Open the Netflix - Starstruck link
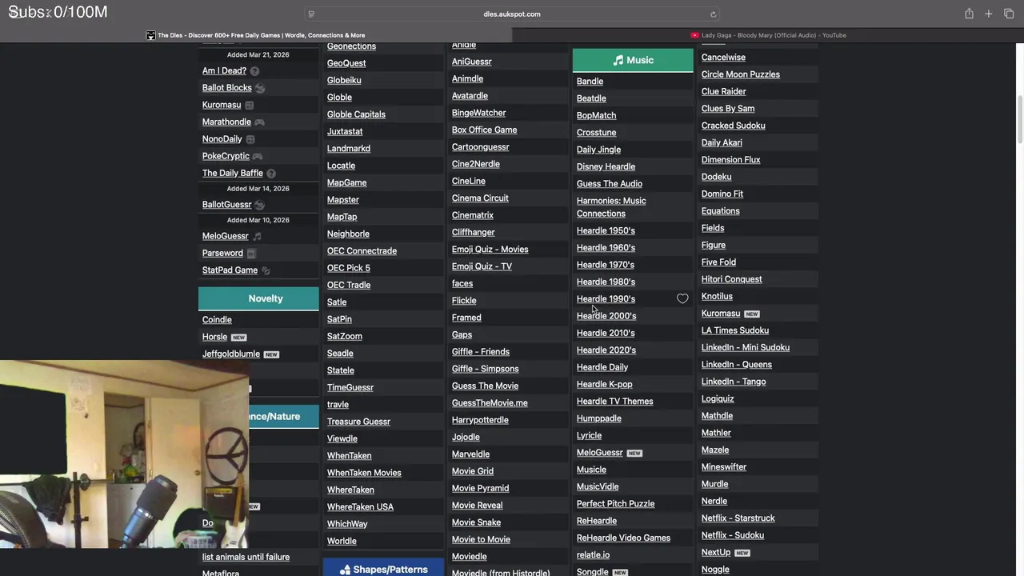Viewport: 1024px width, 576px height. (738, 518)
